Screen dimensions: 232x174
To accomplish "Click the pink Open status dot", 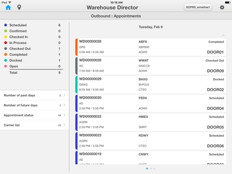I will 6,66.
